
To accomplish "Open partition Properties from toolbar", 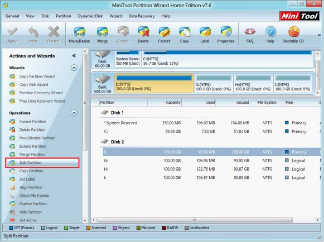I will pos(226,35).
